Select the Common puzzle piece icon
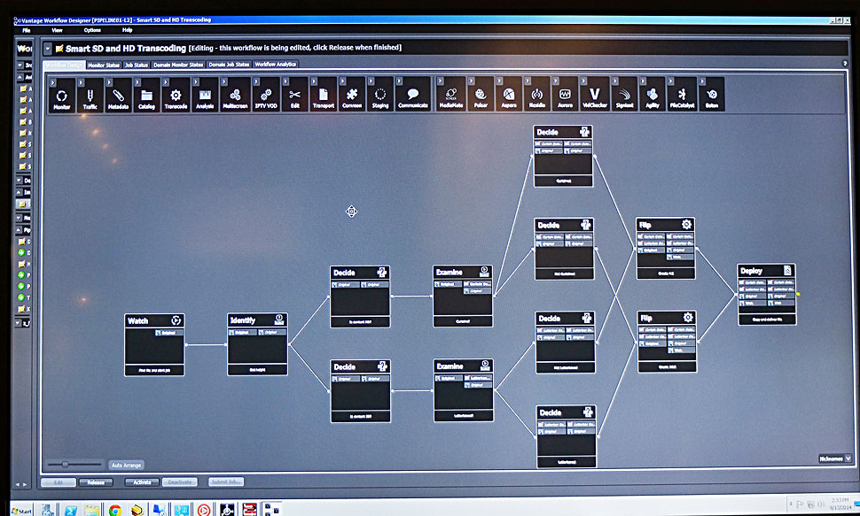Viewport: 860px width, 516px height. coord(352,95)
